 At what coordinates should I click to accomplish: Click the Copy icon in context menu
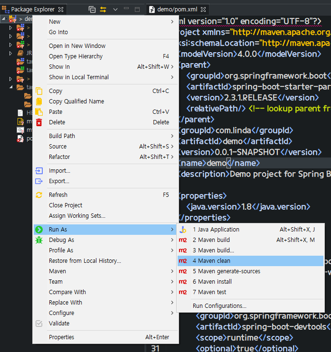click(x=39, y=91)
